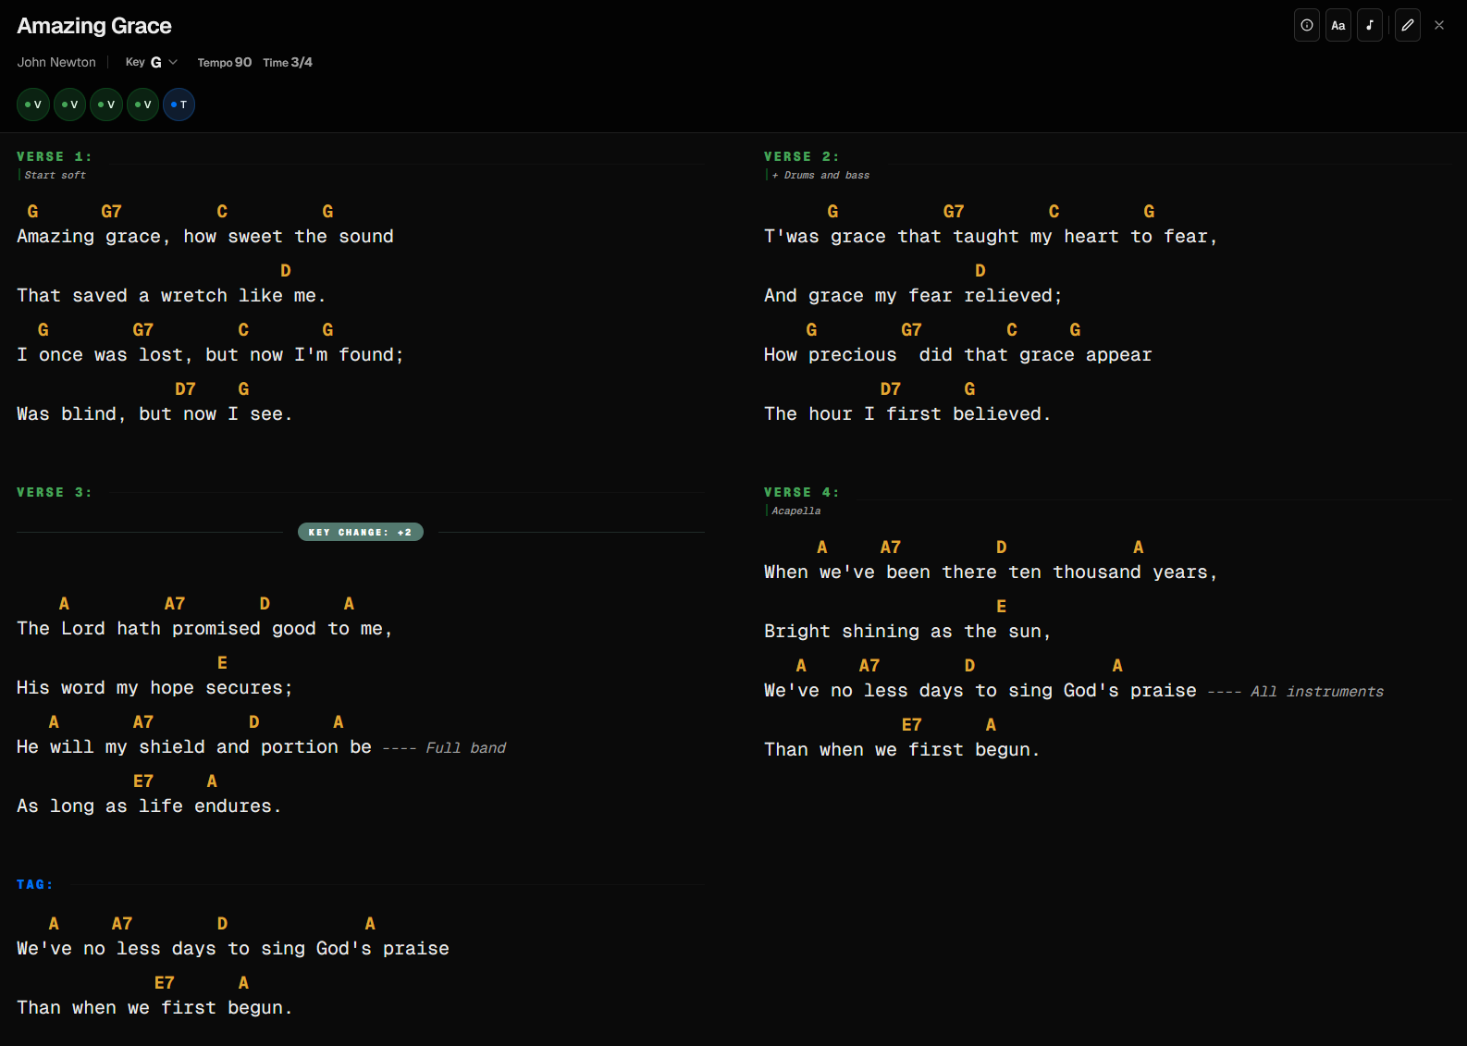Image resolution: width=1467 pixels, height=1046 pixels.
Task: Jump to Verse 1 via first V pill
Action: coord(33,105)
